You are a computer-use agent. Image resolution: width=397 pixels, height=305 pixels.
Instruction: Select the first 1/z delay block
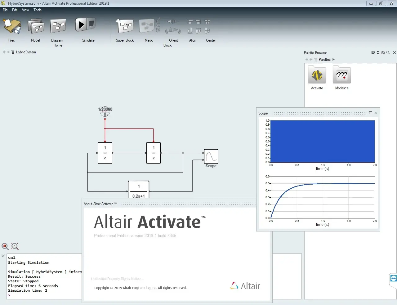tap(105, 153)
